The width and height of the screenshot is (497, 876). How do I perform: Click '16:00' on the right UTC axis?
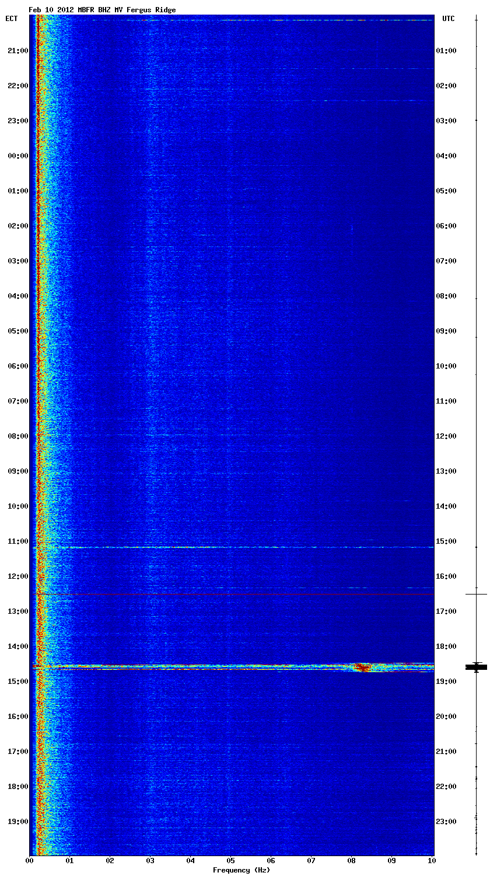pyautogui.click(x=446, y=576)
